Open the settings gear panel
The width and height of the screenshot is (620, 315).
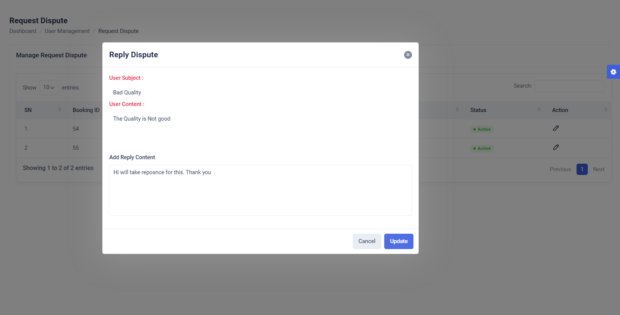coord(613,72)
